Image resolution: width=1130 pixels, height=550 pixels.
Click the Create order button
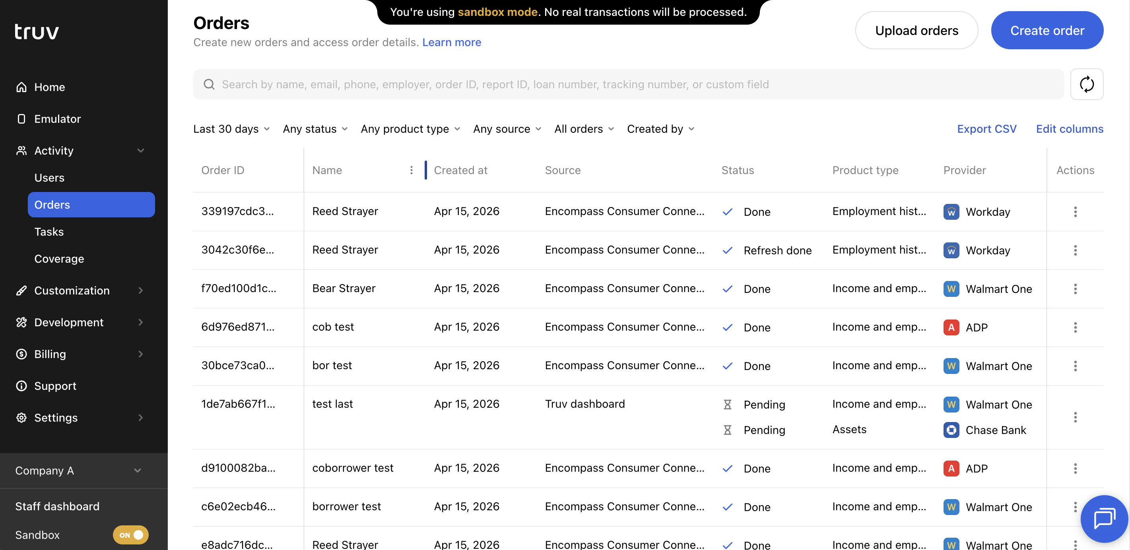1047,30
